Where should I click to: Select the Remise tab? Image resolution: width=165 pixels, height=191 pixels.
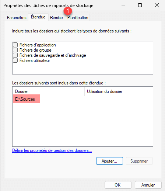pyautogui.click(x=56, y=18)
